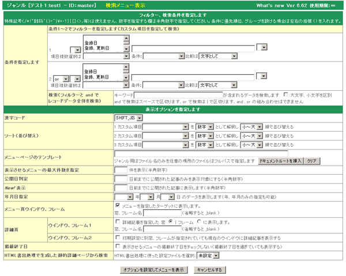
Task: Open sort row 1 数字 type dropdown
Action: tap(205, 127)
